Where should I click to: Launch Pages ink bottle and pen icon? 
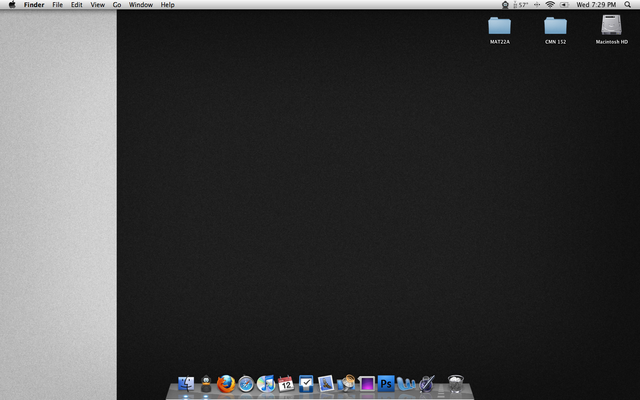point(426,384)
